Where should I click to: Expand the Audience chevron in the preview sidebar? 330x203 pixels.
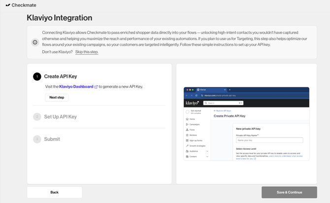point(207,151)
